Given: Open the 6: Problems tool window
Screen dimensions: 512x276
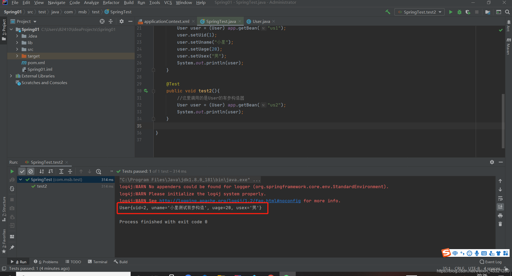Looking at the screenshot, I should pos(46,262).
